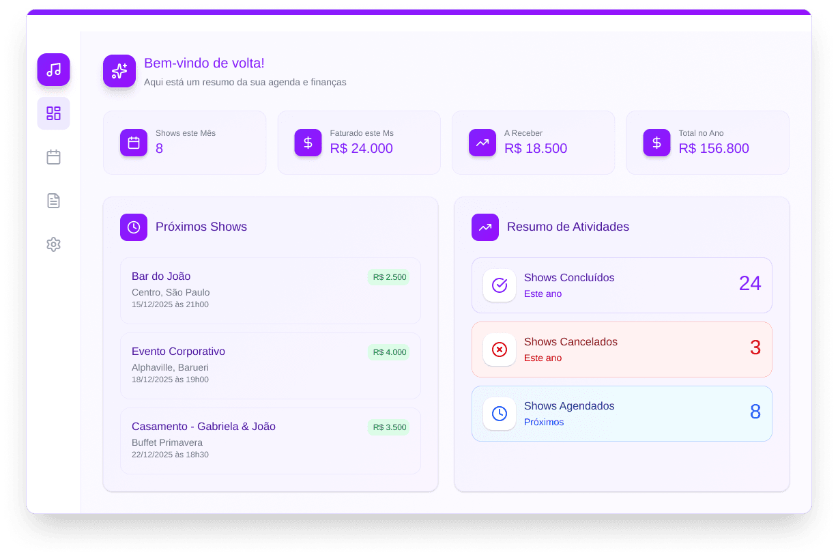Select the Evento Corporativo show entry
This screenshot has height=557, width=838.
click(x=270, y=365)
